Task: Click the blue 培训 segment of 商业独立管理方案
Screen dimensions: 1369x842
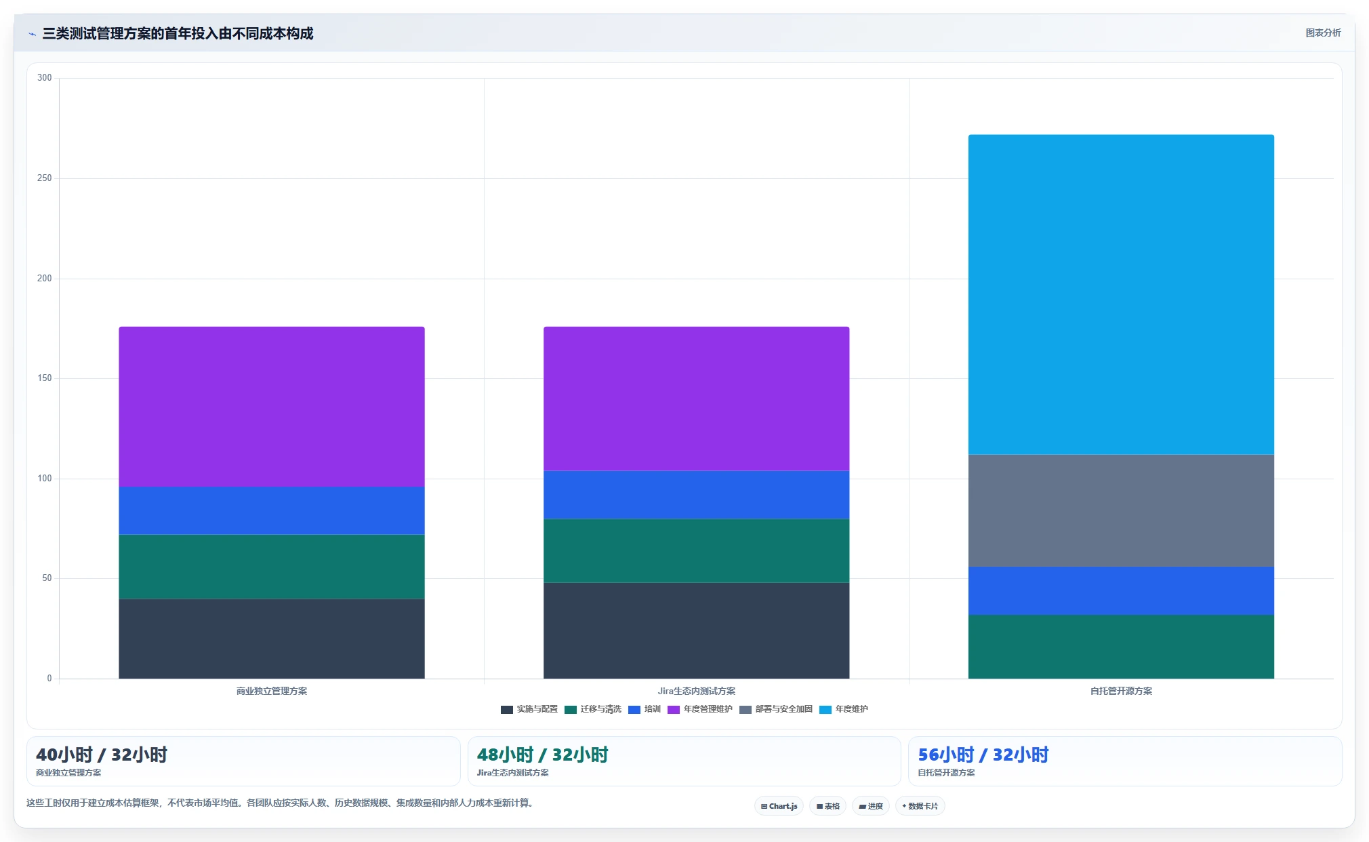Action: click(272, 510)
